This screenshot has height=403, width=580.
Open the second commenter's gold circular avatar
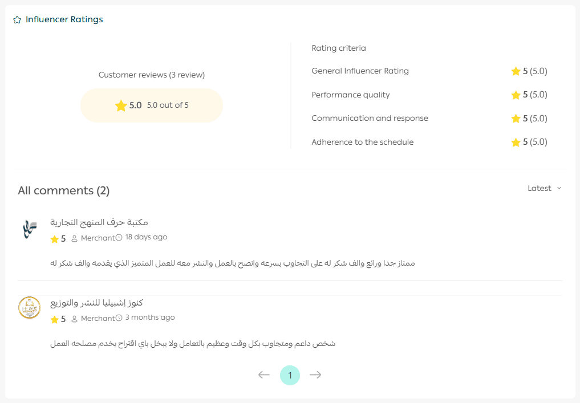(29, 308)
